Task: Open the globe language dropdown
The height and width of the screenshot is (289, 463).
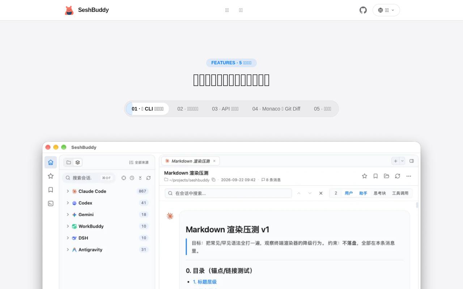Action: click(x=386, y=10)
